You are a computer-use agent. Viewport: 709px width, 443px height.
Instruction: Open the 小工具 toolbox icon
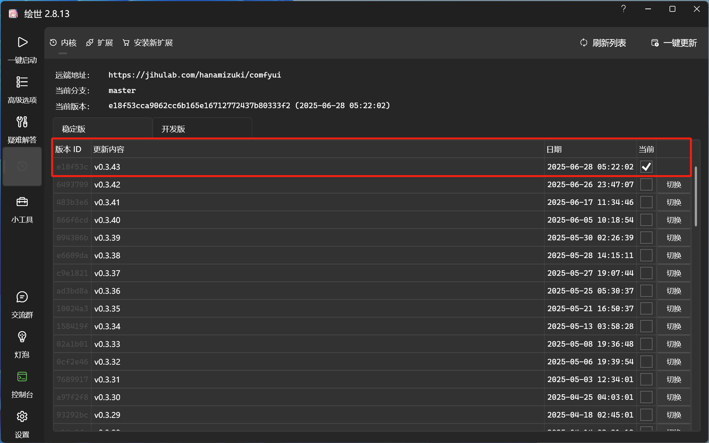(x=22, y=202)
